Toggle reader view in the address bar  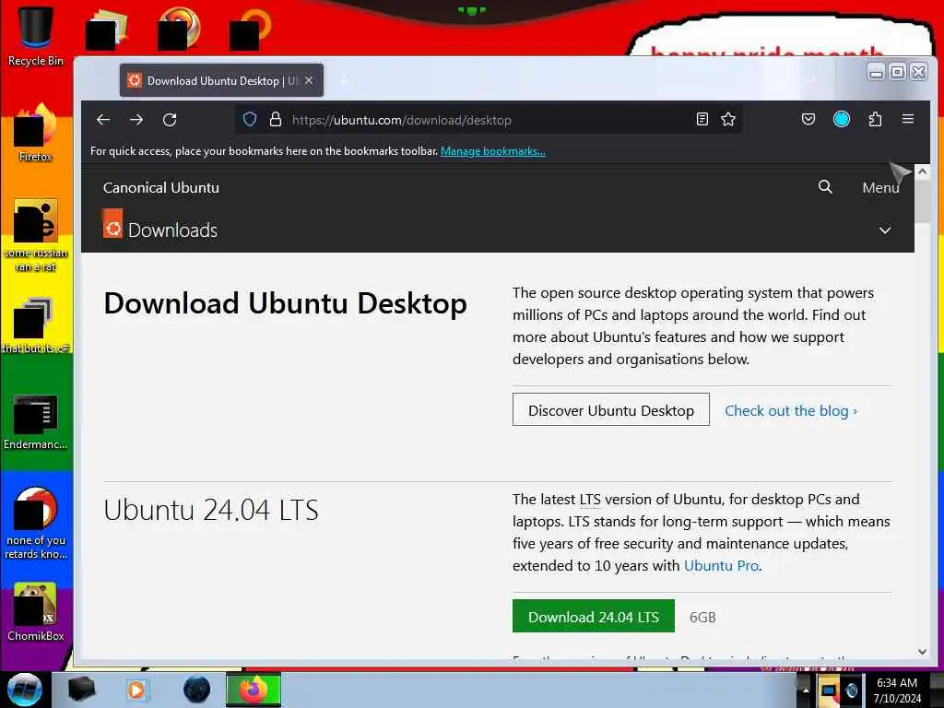click(702, 119)
